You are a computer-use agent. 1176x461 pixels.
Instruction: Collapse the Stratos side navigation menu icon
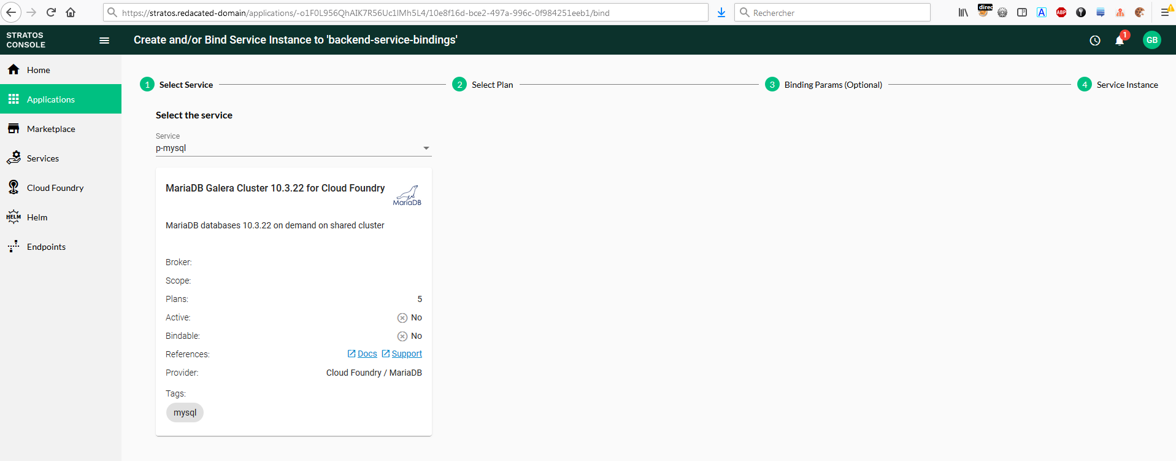pos(104,41)
